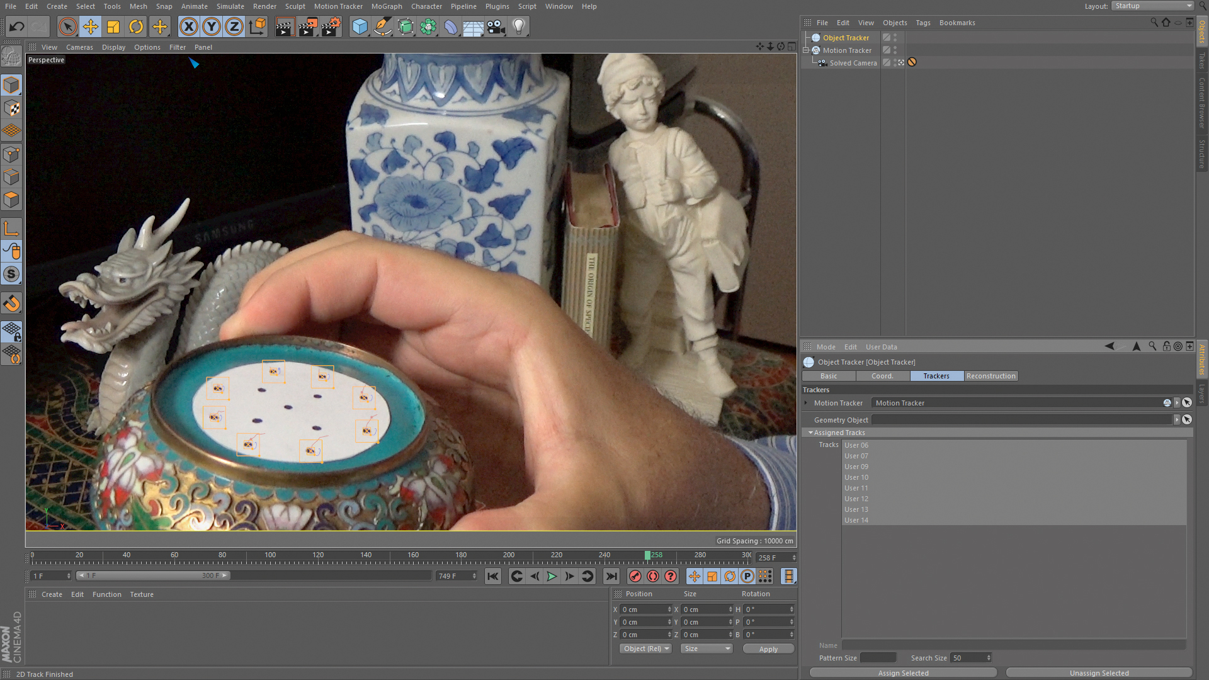
Task: Switch to the Basic tab
Action: [x=829, y=376]
